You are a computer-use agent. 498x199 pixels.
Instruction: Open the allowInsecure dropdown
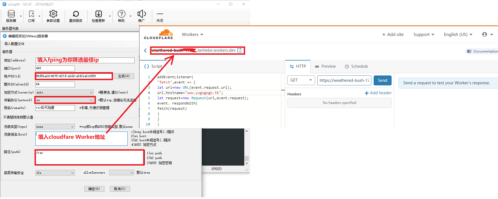click(x=122, y=172)
